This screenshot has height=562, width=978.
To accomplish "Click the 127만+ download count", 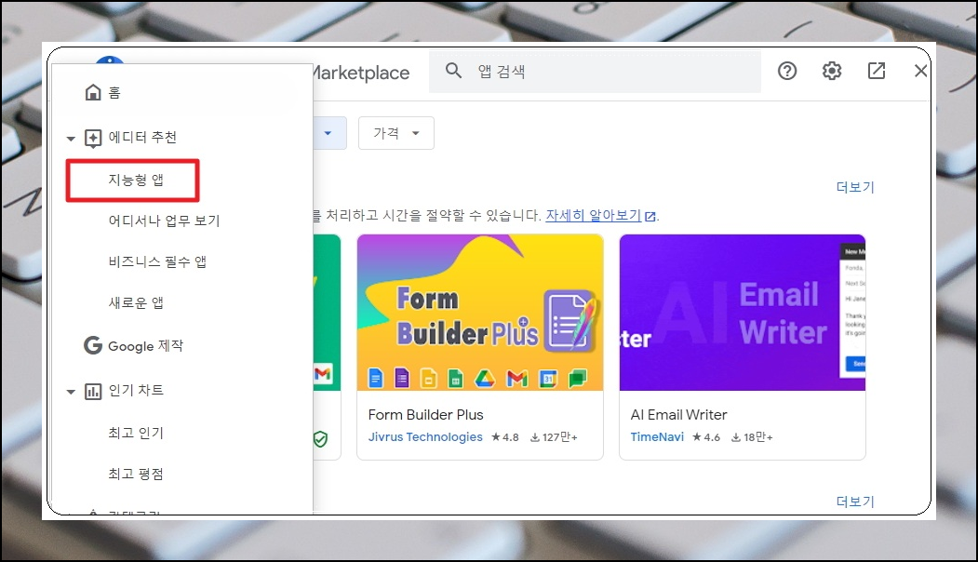I will 554,437.
